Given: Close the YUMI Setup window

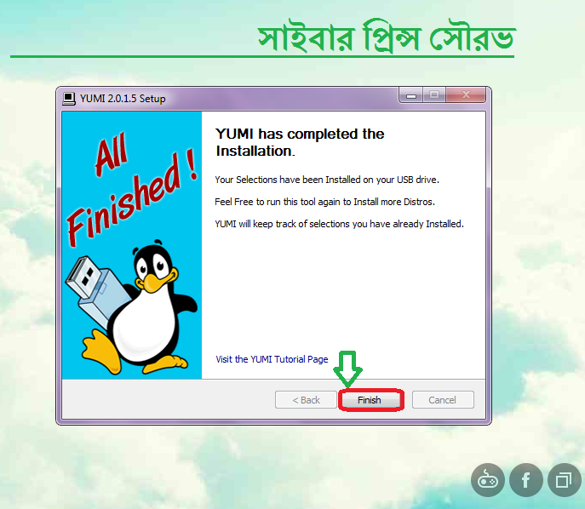Looking at the screenshot, I should coord(466,95).
